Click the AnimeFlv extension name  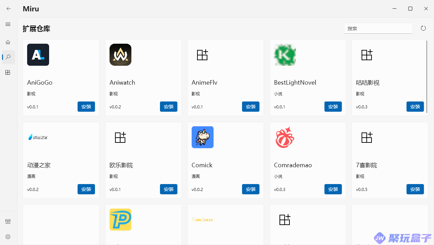point(204,83)
